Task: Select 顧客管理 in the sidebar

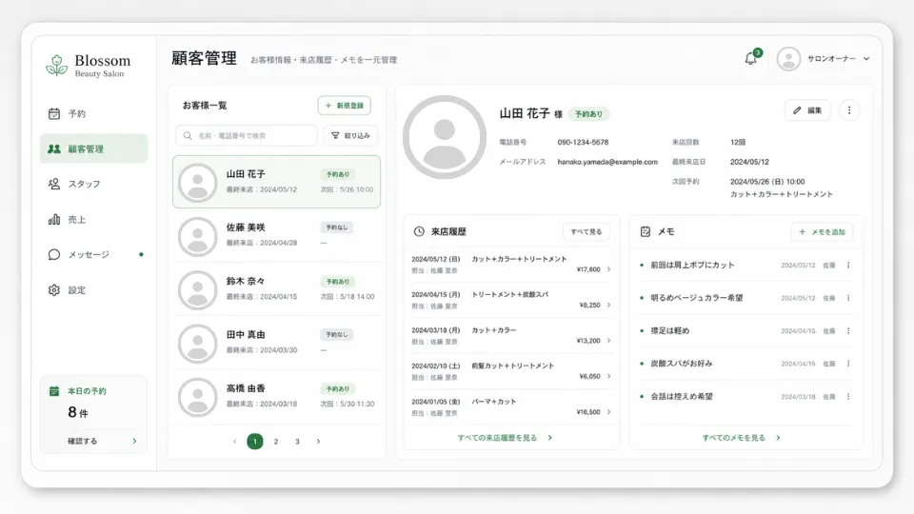Action: 94,148
